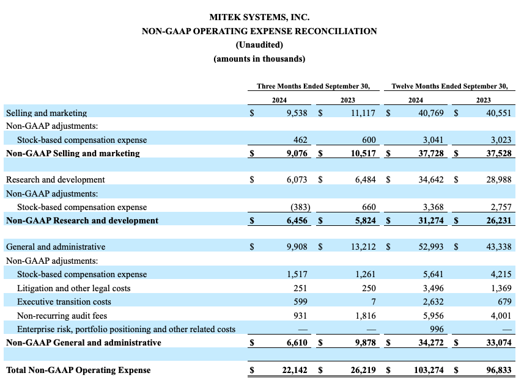
Task: Select the 'Executive transition costs' row label
Action: (x=64, y=302)
